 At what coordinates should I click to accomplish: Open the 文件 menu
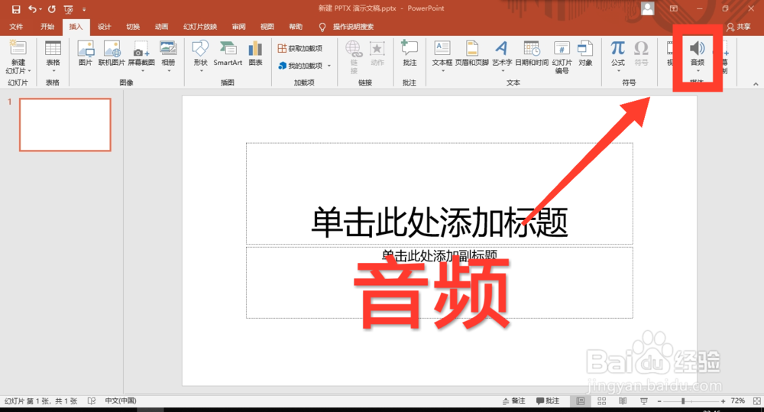tap(16, 27)
